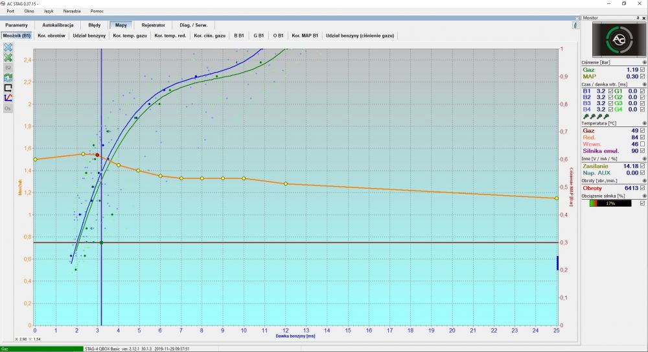
Task: Open the Język menu
Action: (x=49, y=11)
